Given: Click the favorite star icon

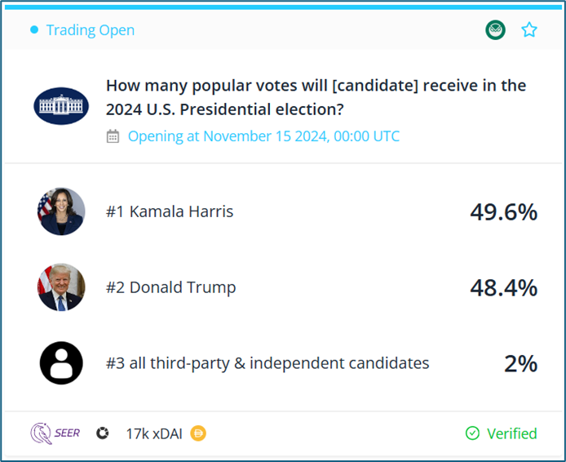Looking at the screenshot, I should 529,29.
